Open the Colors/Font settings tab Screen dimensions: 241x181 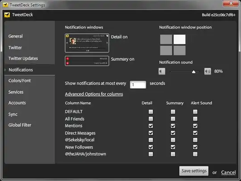20,81
